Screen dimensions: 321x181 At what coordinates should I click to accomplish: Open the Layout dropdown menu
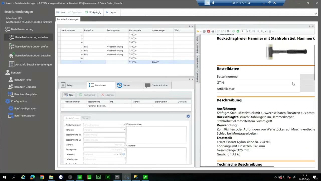click(x=112, y=12)
